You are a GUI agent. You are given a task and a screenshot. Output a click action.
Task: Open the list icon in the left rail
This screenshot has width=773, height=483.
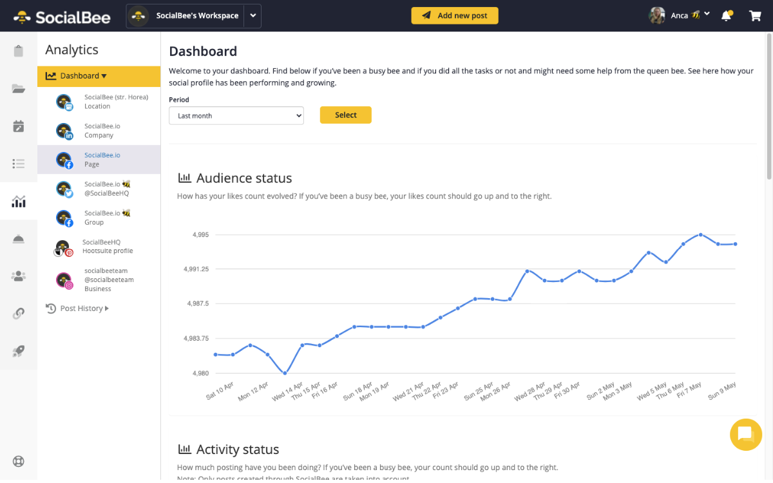19,164
